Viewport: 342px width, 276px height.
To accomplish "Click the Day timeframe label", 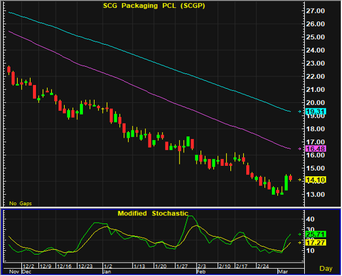I will coord(326,269).
